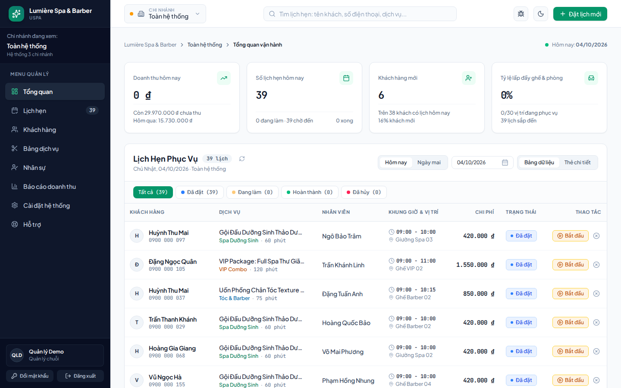
Task: Cancel Huỳnh Thu Mai's 09:00 Giường Spa 03 appointment
Action: (596, 236)
